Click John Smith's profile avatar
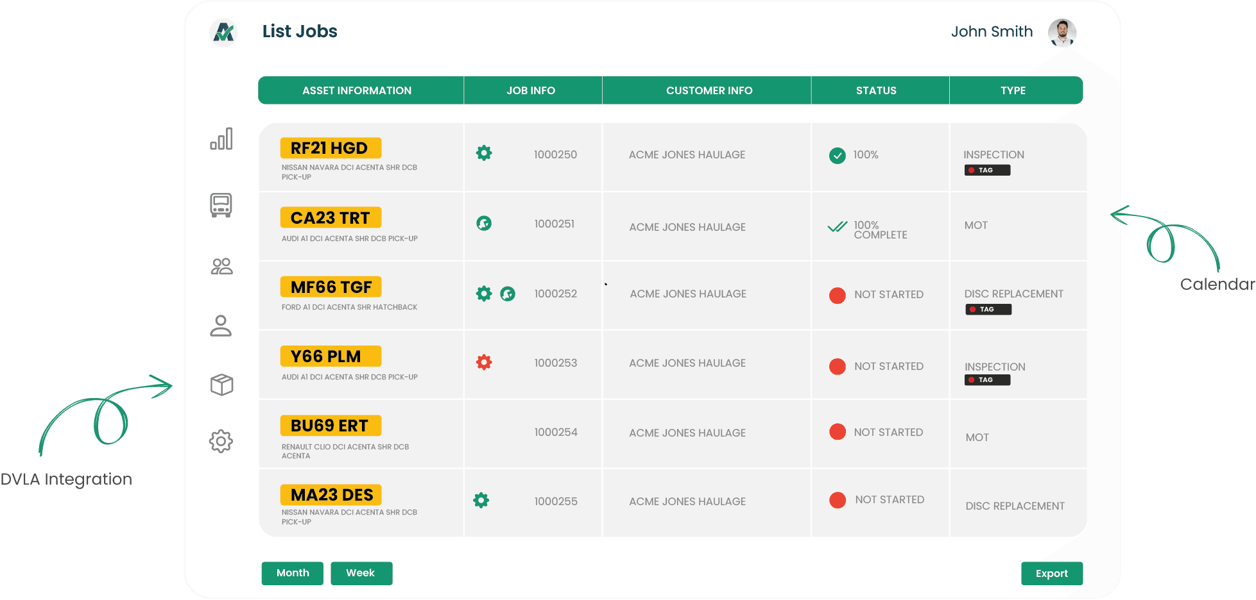Screen dimensions: 1256x600 pyautogui.click(x=1062, y=33)
